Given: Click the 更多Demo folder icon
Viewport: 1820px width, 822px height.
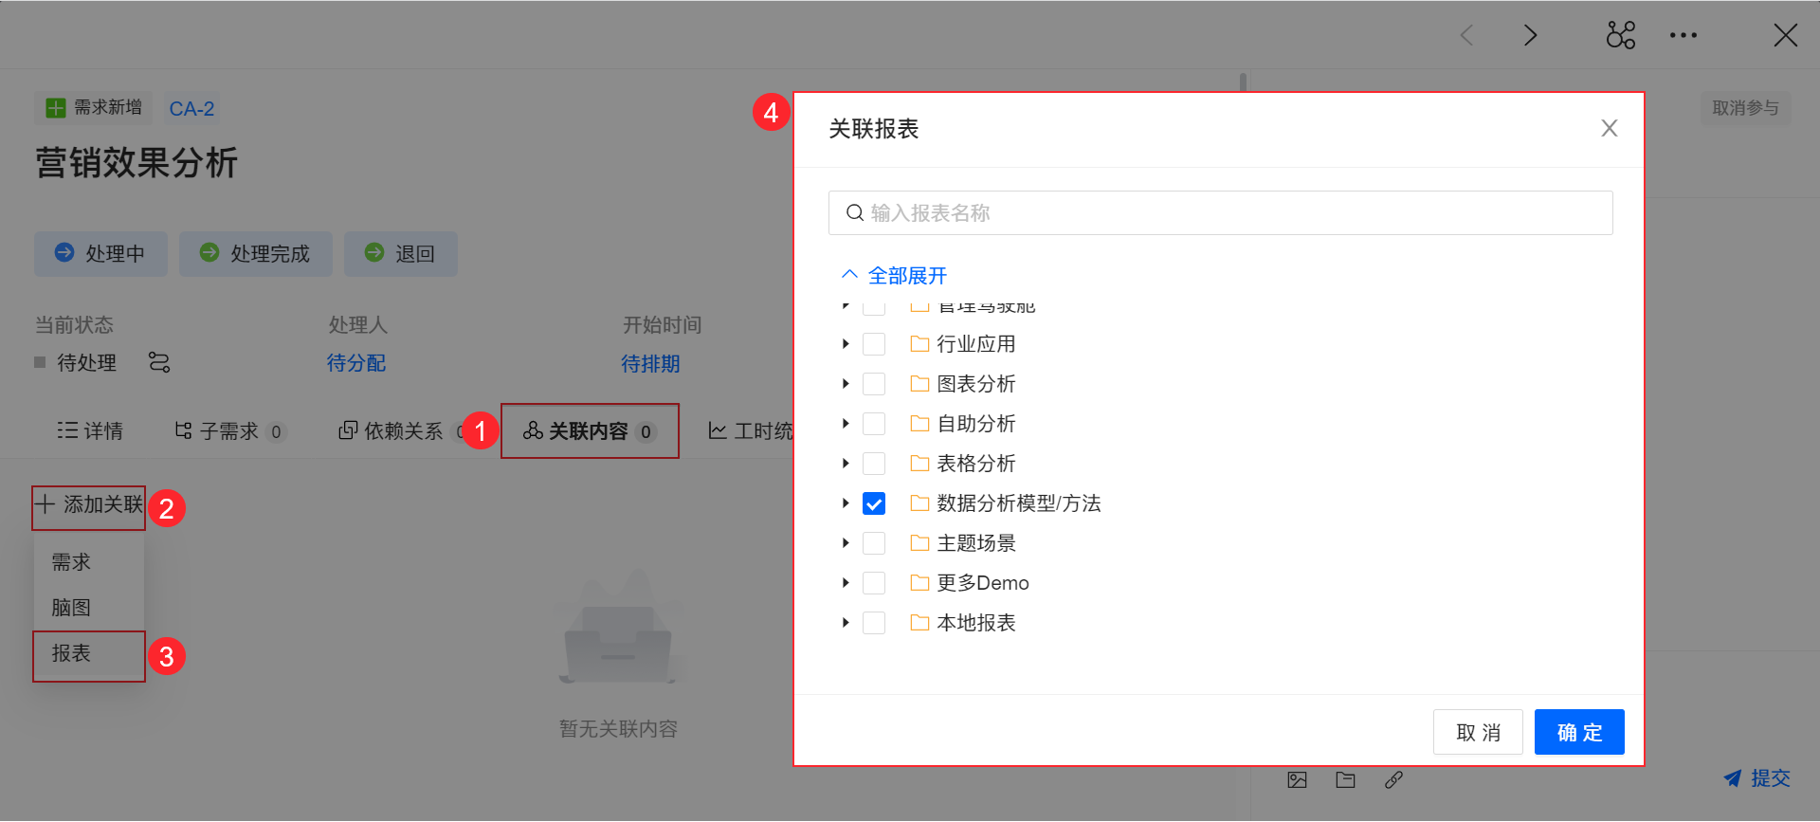Looking at the screenshot, I should click(x=919, y=583).
